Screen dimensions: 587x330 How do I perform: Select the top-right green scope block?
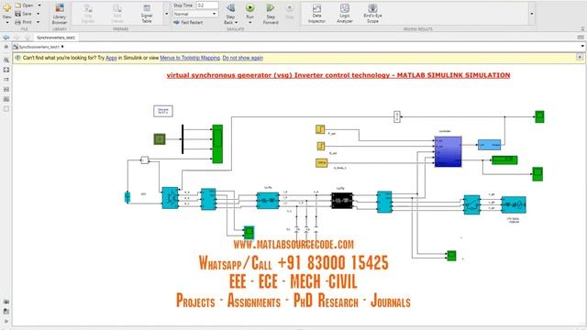click(539, 116)
